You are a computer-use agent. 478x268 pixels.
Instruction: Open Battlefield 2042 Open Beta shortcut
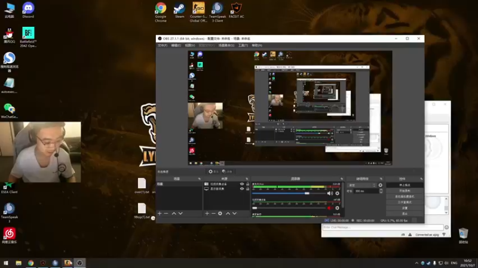(28, 37)
